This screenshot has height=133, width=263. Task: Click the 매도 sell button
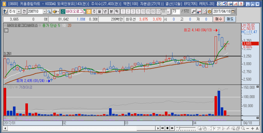click(230, 19)
